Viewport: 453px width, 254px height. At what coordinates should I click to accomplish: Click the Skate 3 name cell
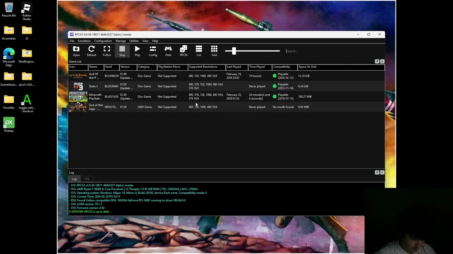[93, 86]
